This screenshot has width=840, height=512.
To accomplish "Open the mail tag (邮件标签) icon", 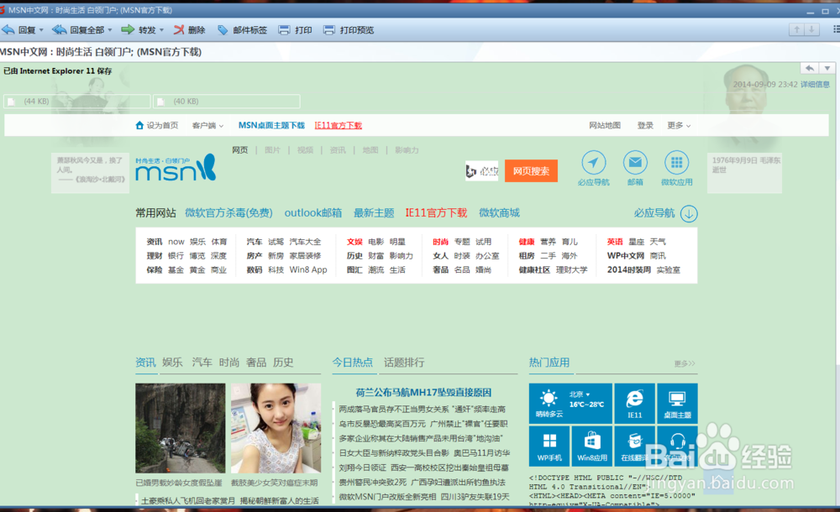I will (223, 30).
